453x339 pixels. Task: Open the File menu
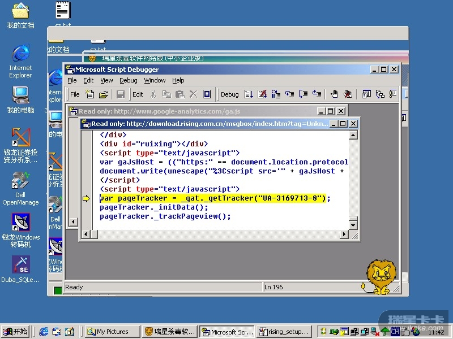click(x=72, y=80)
